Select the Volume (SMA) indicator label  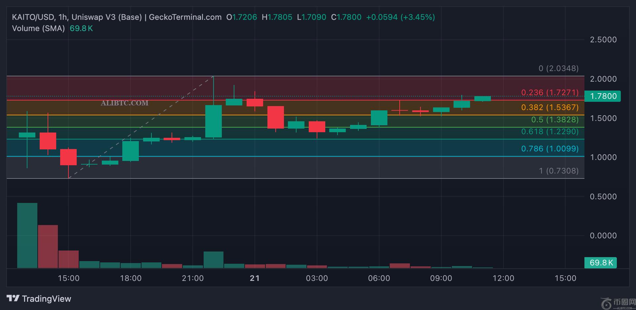point(38,28)
